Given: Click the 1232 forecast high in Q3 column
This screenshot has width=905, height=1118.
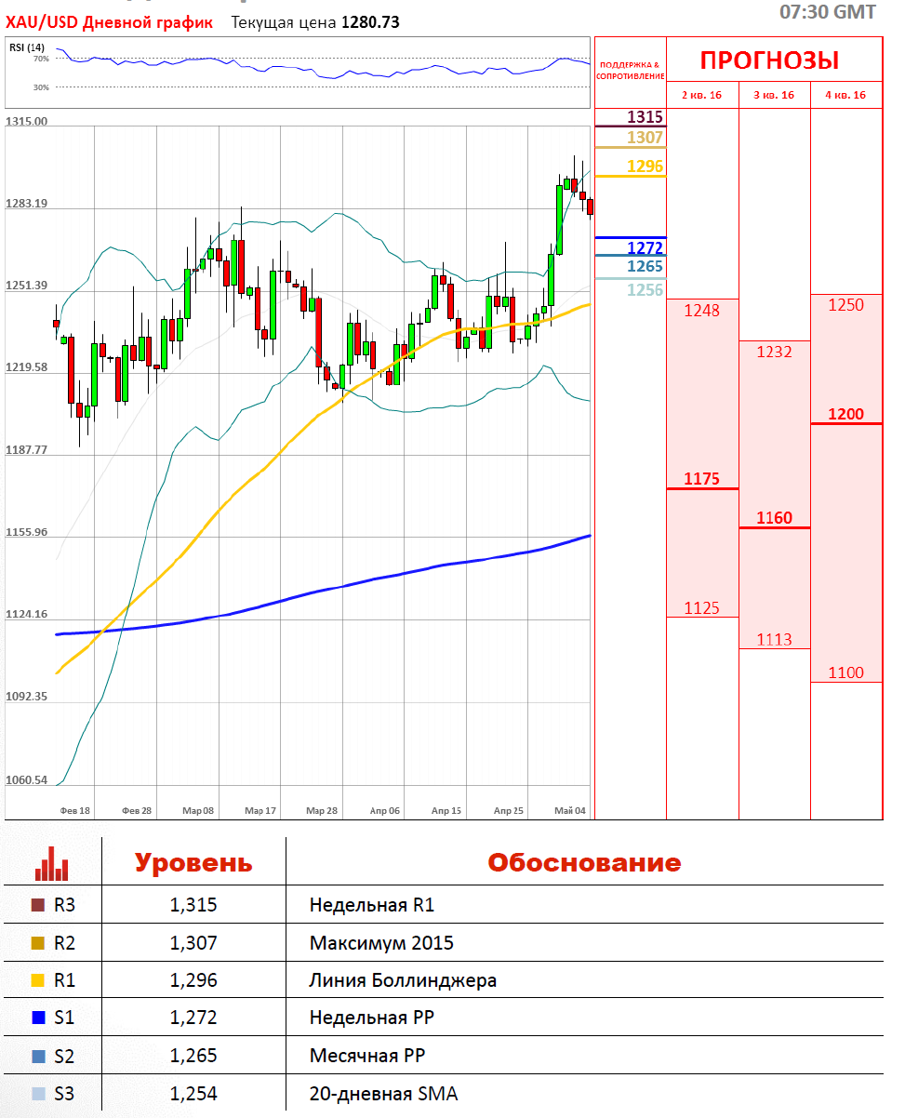Looking at the screenshot, I should [775, 352].
